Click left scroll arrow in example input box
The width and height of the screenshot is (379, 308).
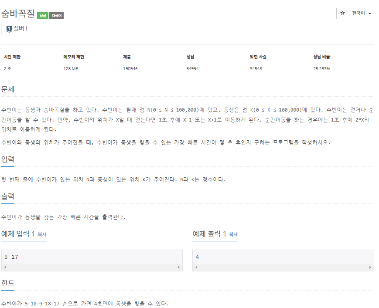[x=5, y=267]
